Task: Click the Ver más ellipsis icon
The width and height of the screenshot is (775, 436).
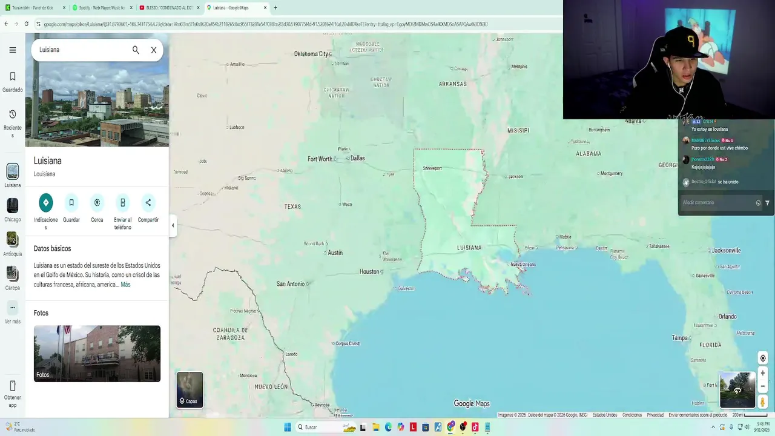Action: coord(13,308)
